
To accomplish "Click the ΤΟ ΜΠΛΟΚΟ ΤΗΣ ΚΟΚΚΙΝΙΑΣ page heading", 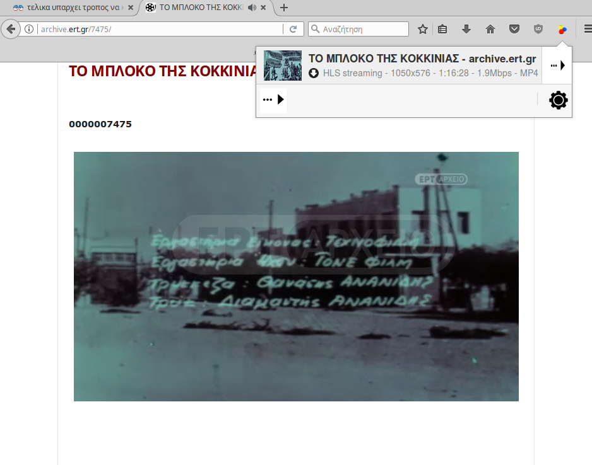I will tap(163, 71).
